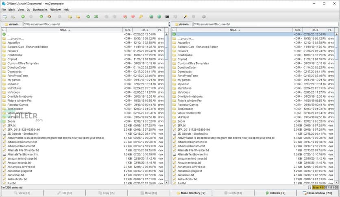Click the green Go back arrow icon
The height and width of the screenshot is (197, 340).
[x=23, y=17]
